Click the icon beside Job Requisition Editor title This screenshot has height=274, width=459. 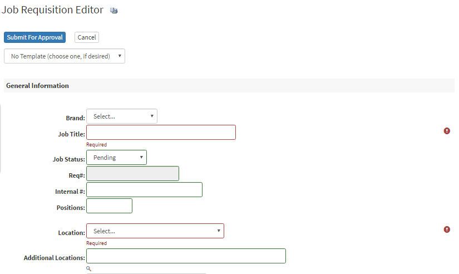coord(114,11)
